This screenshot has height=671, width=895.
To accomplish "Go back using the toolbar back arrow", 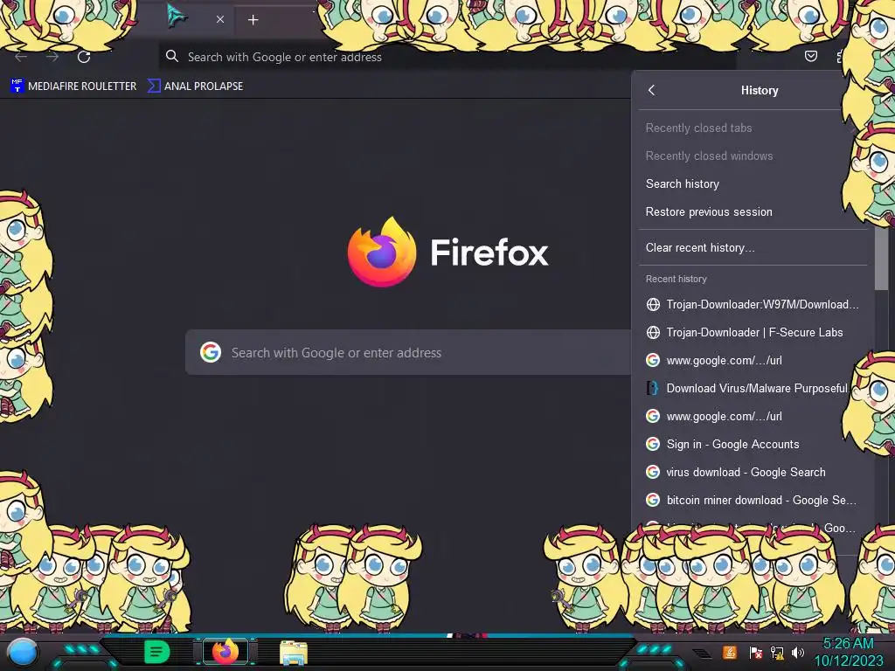I will point(21,57).
